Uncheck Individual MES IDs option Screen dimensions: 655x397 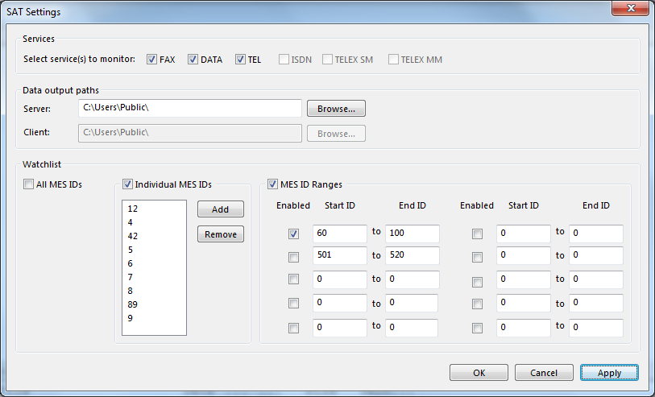coord(127,184)
